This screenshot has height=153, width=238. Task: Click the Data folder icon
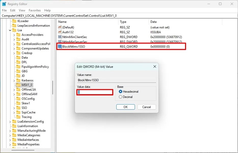18,58
